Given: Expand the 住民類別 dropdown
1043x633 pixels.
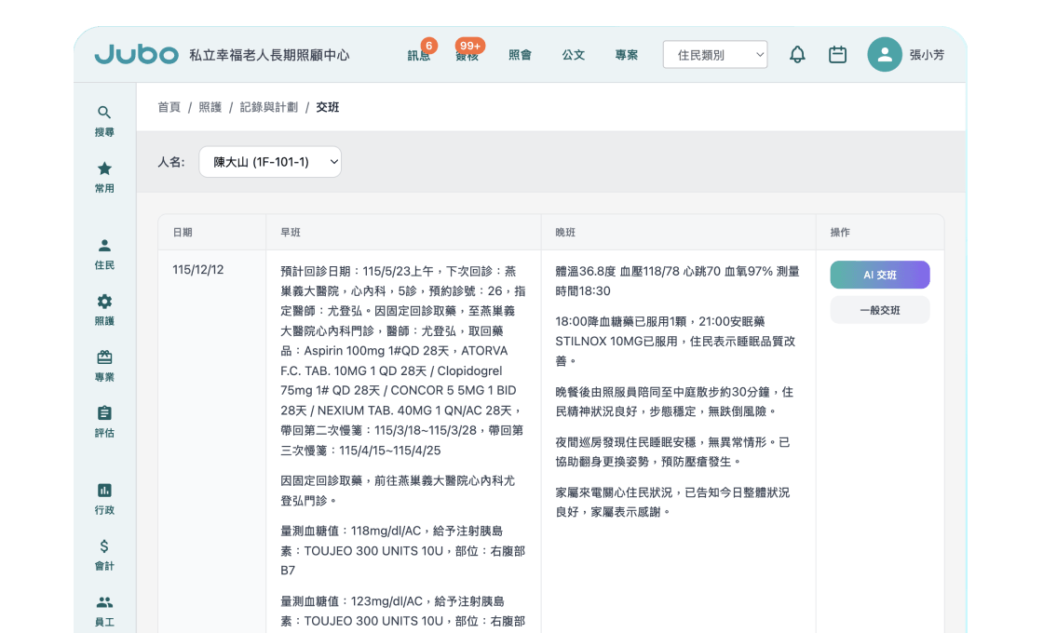Looking at the screenshot, I should coord(715,55).
